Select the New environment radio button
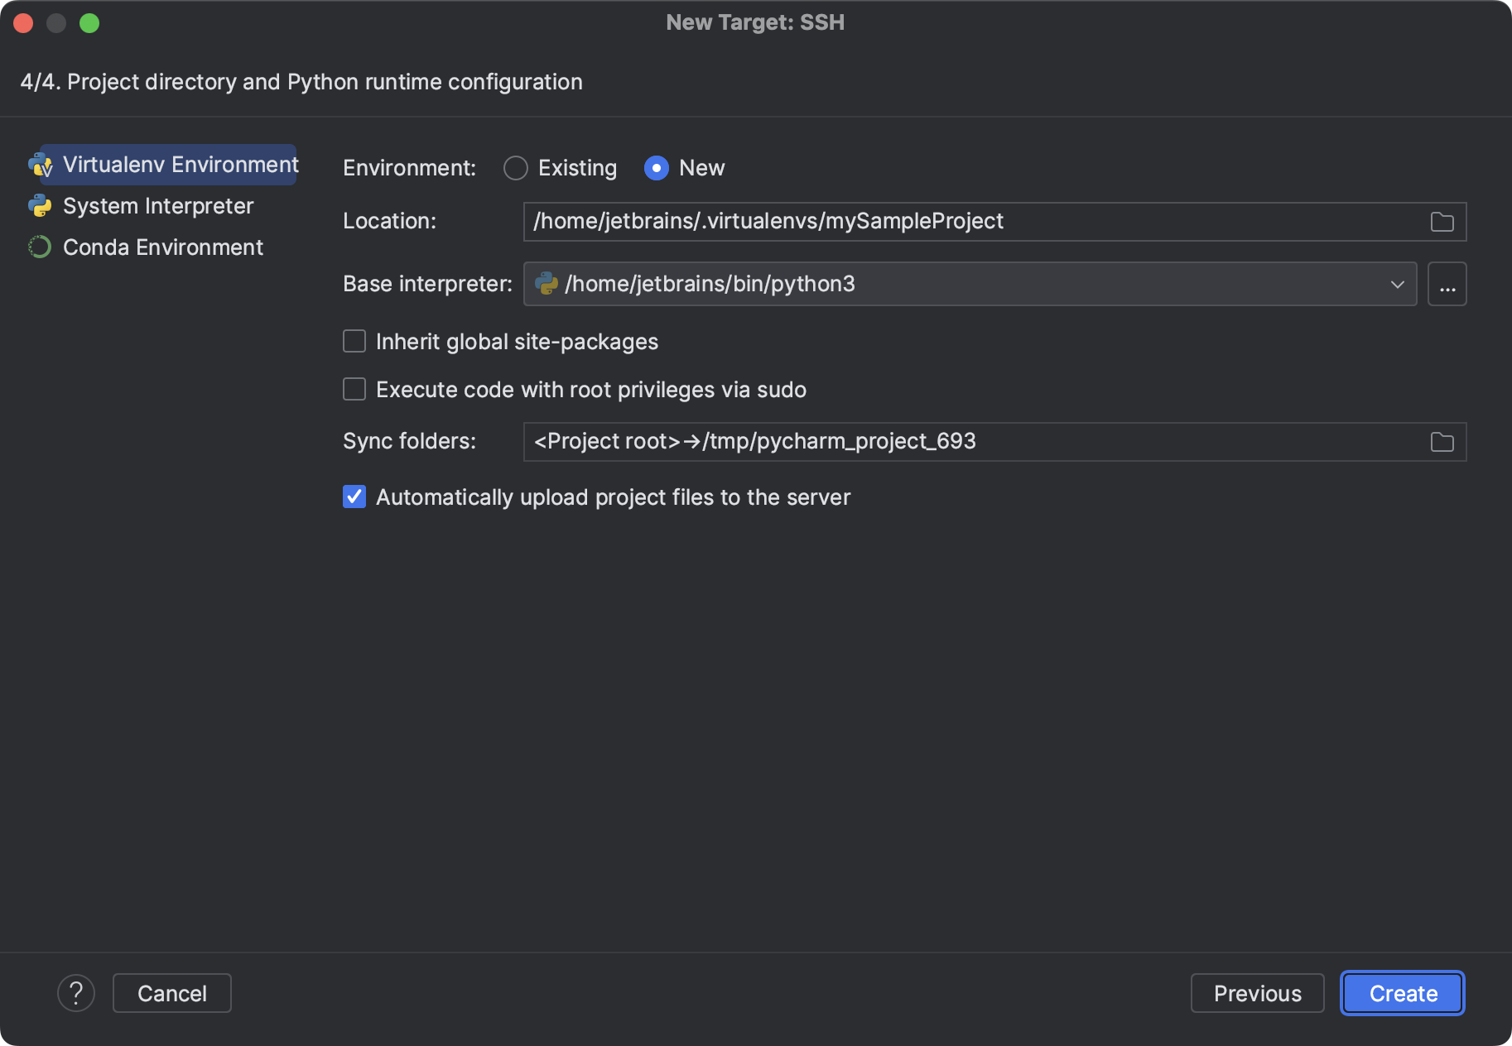The width and height of the screenshot is (1512, 1046). [656, 168]
